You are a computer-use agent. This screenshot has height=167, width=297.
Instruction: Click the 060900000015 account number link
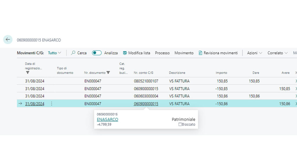click(146, 104)
